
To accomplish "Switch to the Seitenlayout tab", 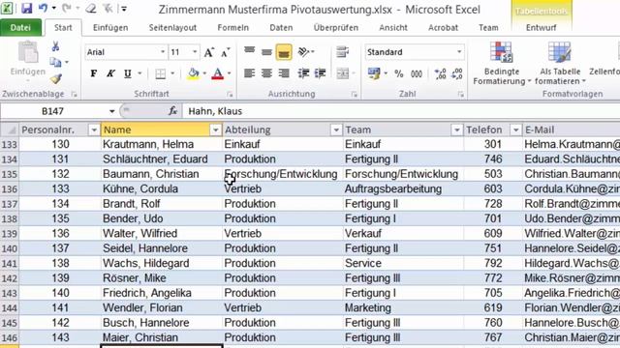I will coord(172,28).
